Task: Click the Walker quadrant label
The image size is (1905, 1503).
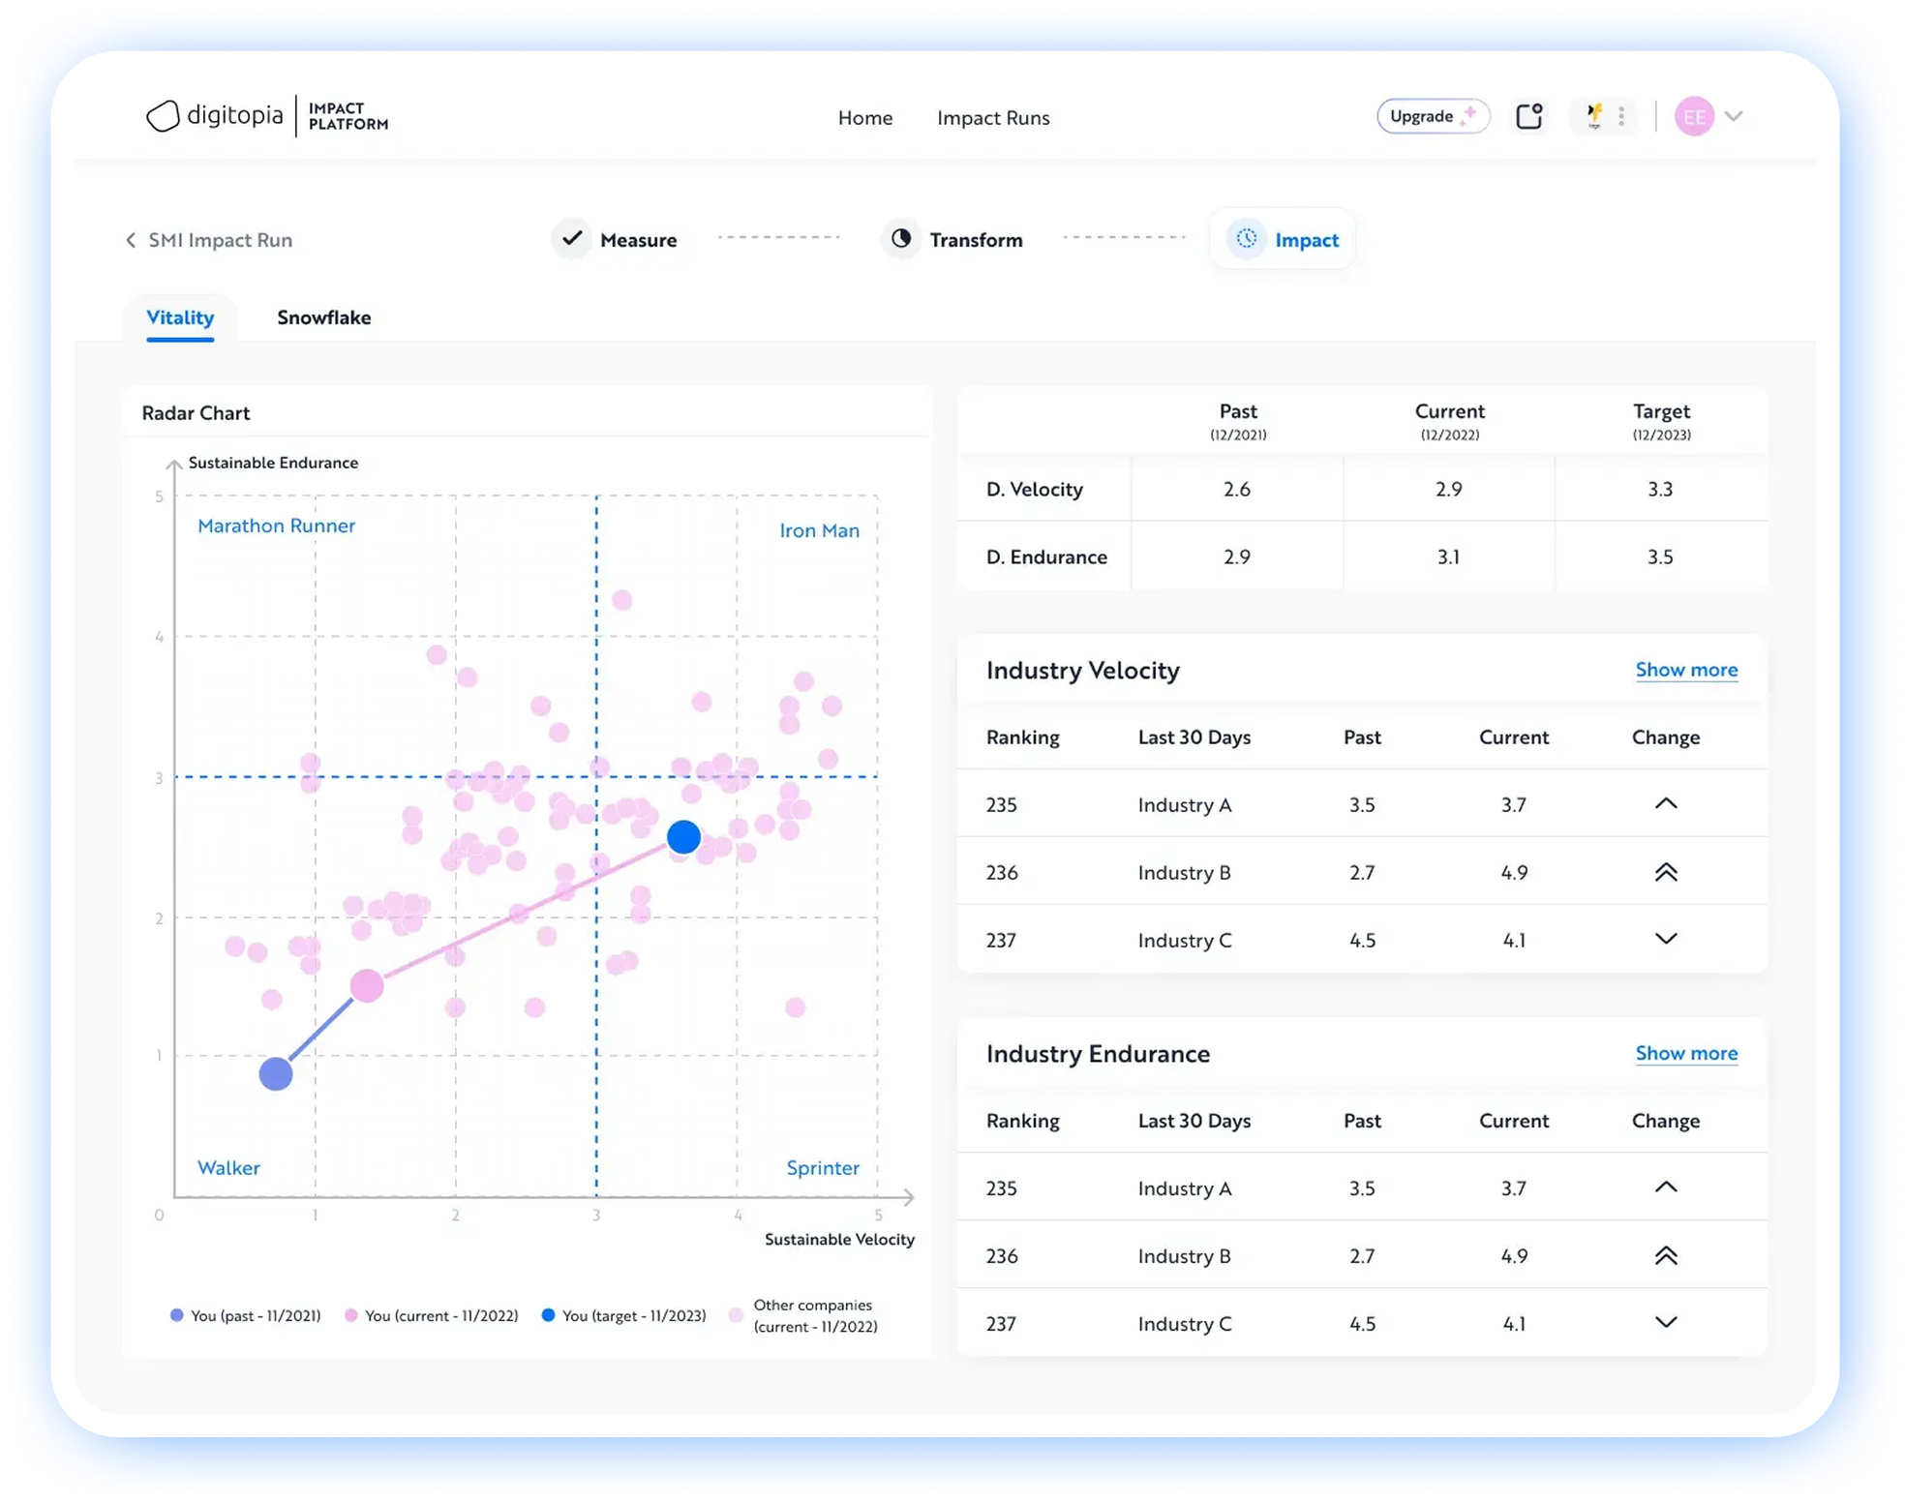Action: (228, 1167)
